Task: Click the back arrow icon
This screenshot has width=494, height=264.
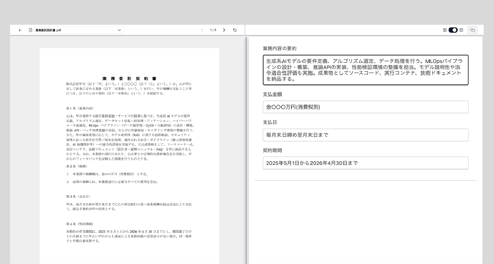Action: point(20,30)
